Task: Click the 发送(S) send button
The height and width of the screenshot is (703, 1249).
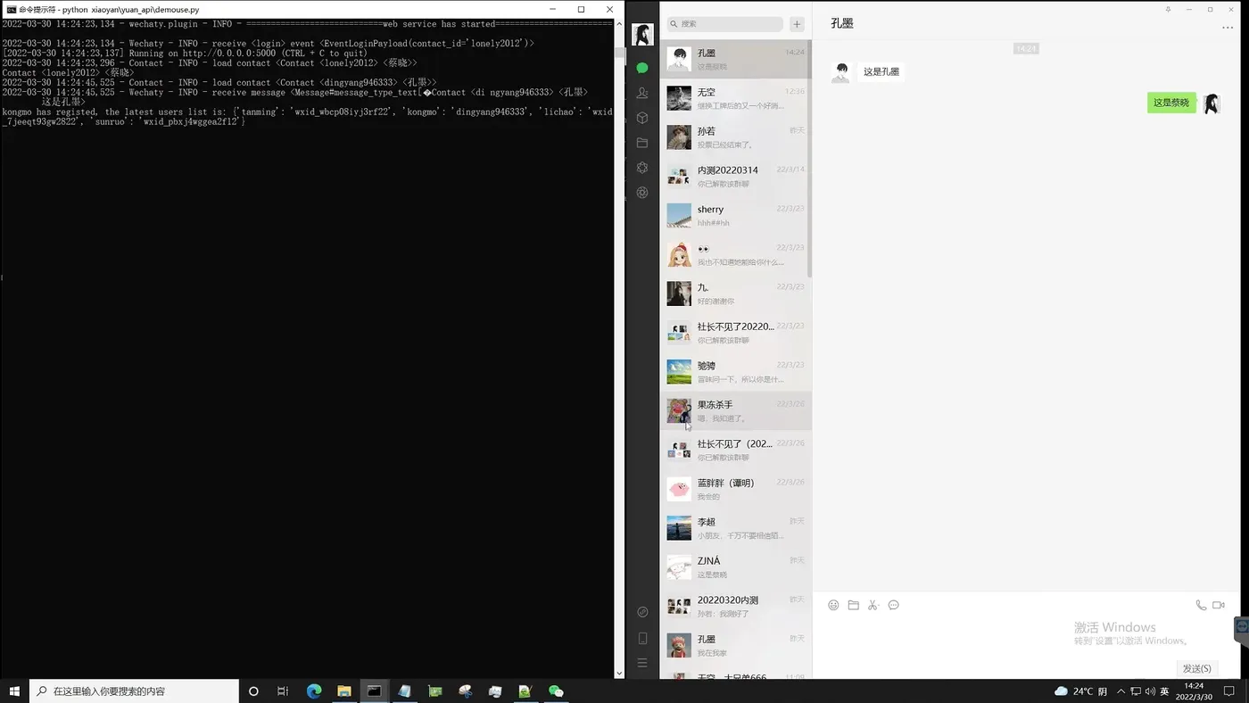Action: pos(1196,668)
